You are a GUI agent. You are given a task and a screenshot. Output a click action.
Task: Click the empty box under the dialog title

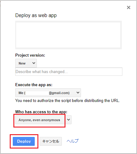68,35
